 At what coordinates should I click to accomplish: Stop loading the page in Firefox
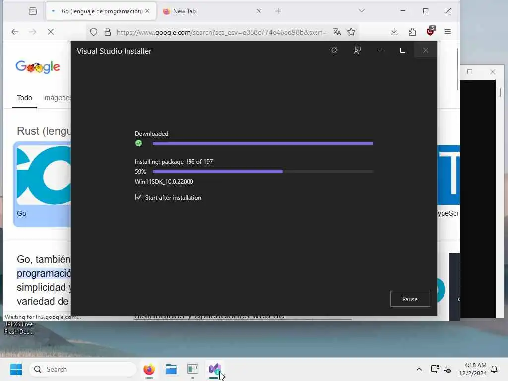(x=51, y=32)
